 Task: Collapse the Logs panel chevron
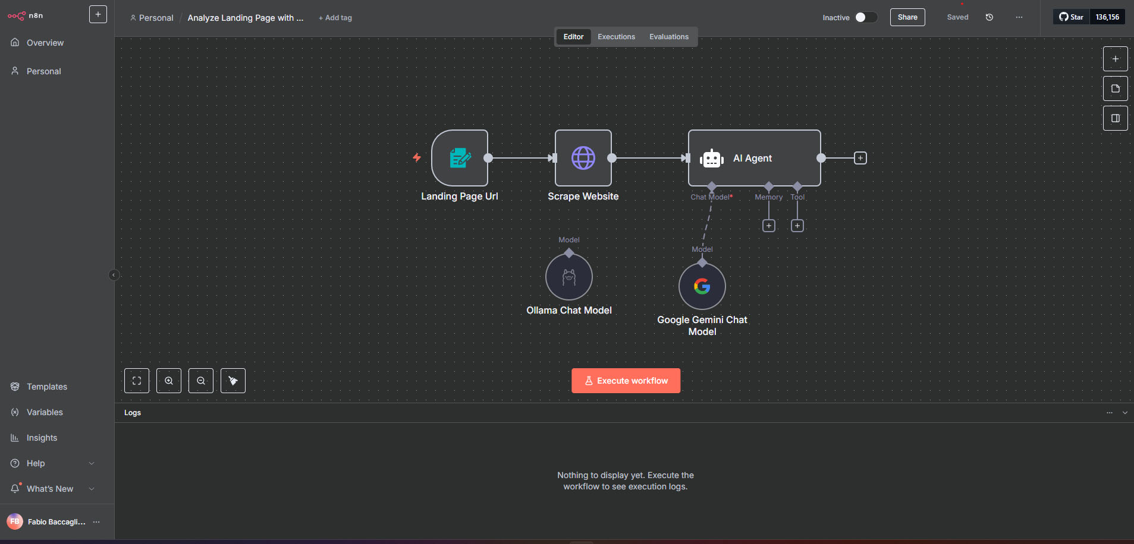1124,413
